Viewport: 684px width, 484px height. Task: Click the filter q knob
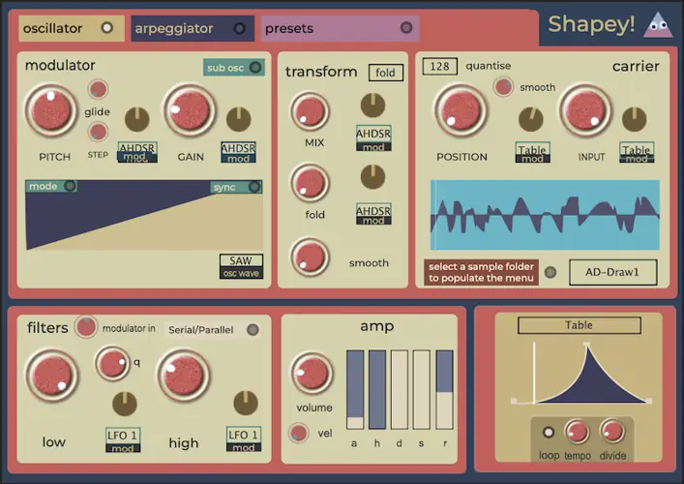[112, 364]
